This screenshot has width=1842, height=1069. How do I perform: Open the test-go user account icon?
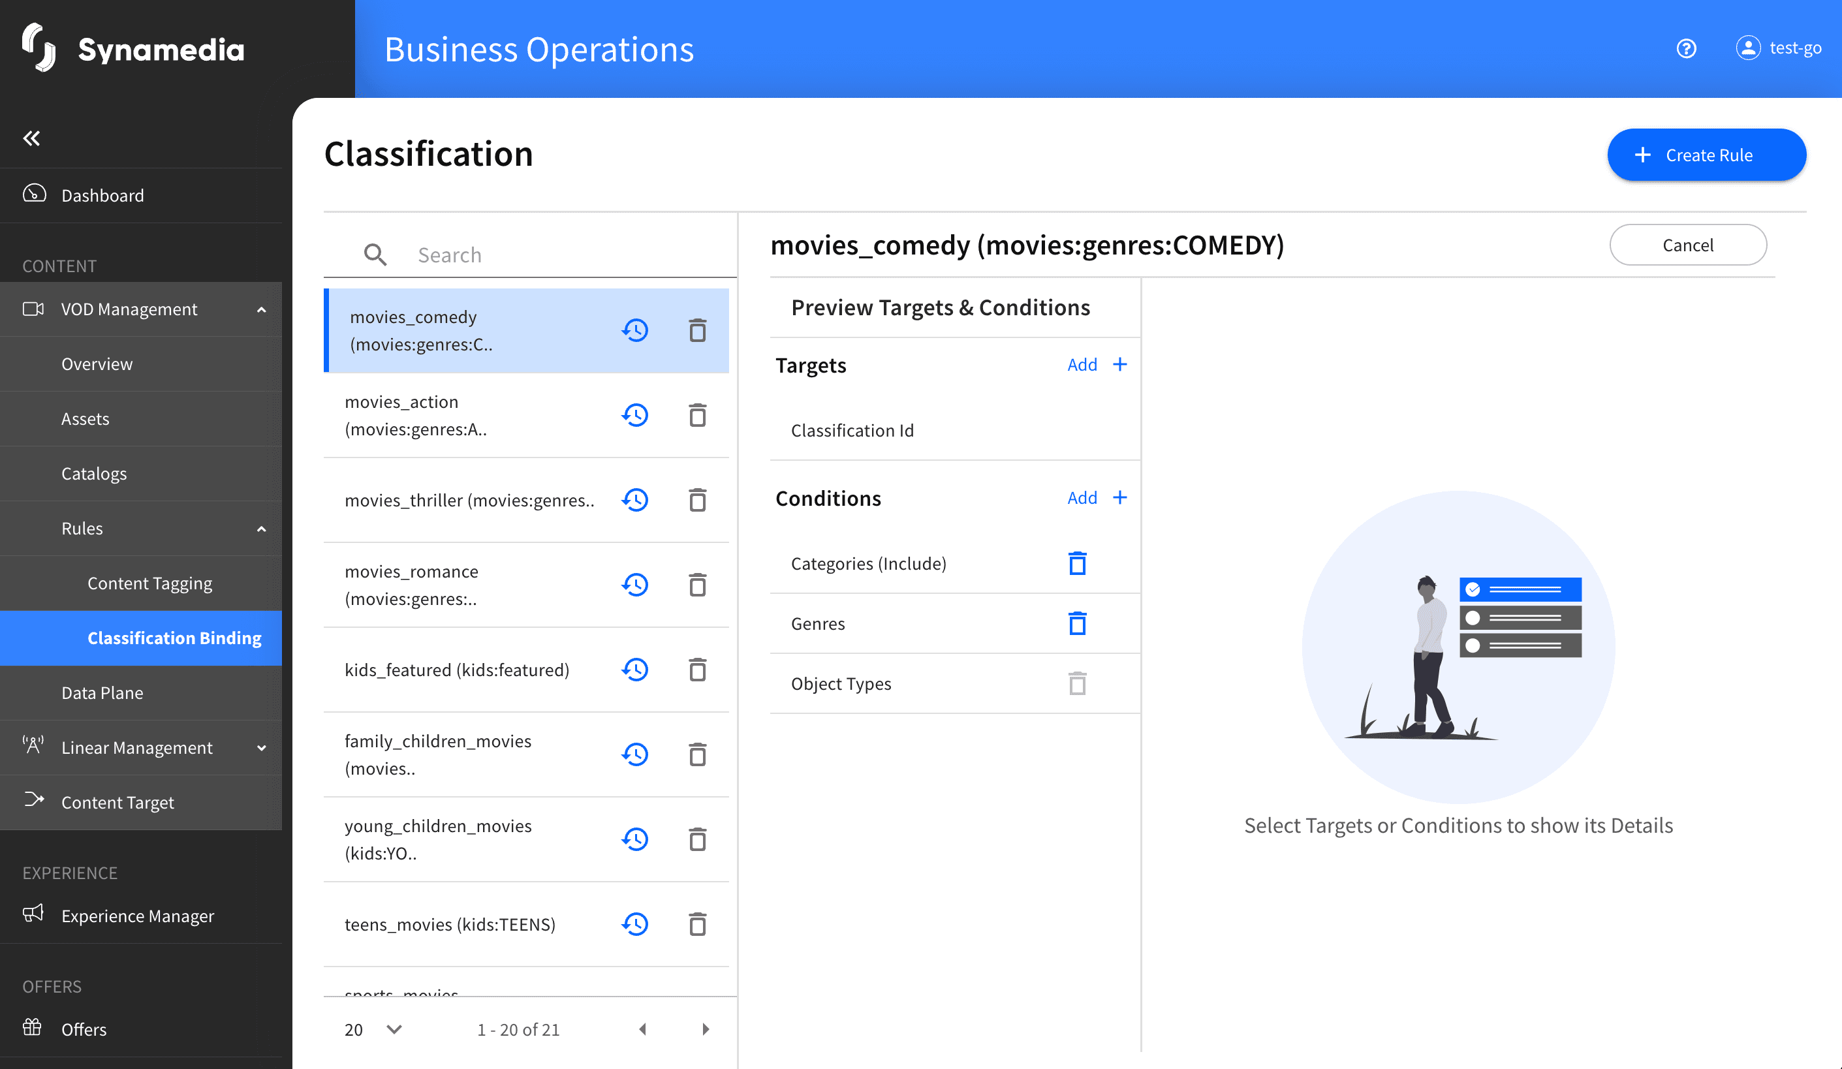(x=1748, y=48)
